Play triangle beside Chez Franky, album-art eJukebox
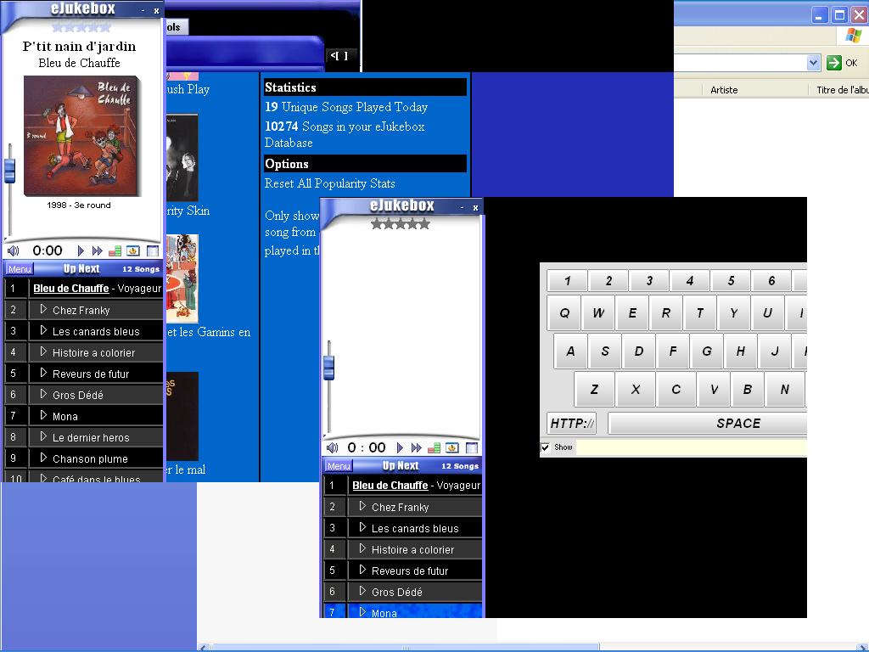This screenshot has height=652, width=869. pyautogui.click(x=43, y=309)
